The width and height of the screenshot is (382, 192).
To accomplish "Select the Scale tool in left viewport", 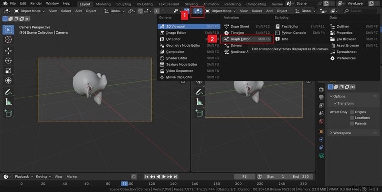I will click(8, 71).
